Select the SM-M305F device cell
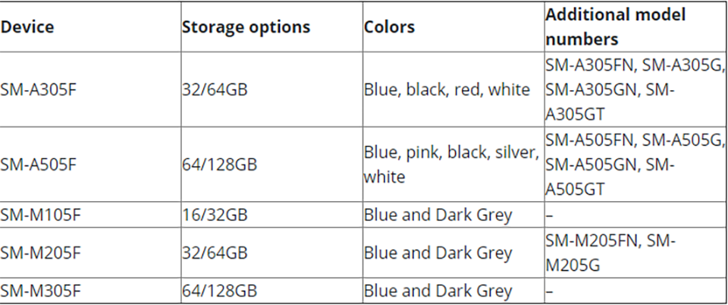This screenshot has width=728, height=305. [90, 291]
